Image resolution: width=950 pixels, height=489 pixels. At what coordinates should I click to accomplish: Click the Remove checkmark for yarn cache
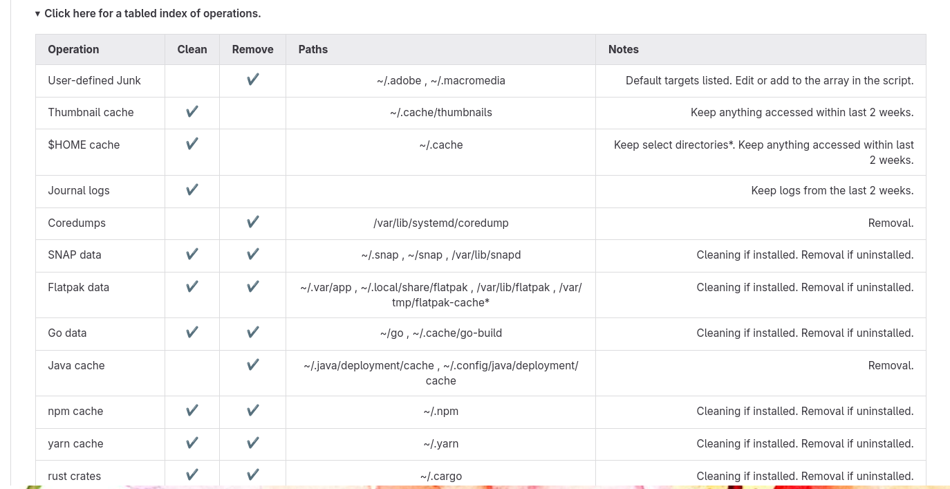(x=253, y=443)
